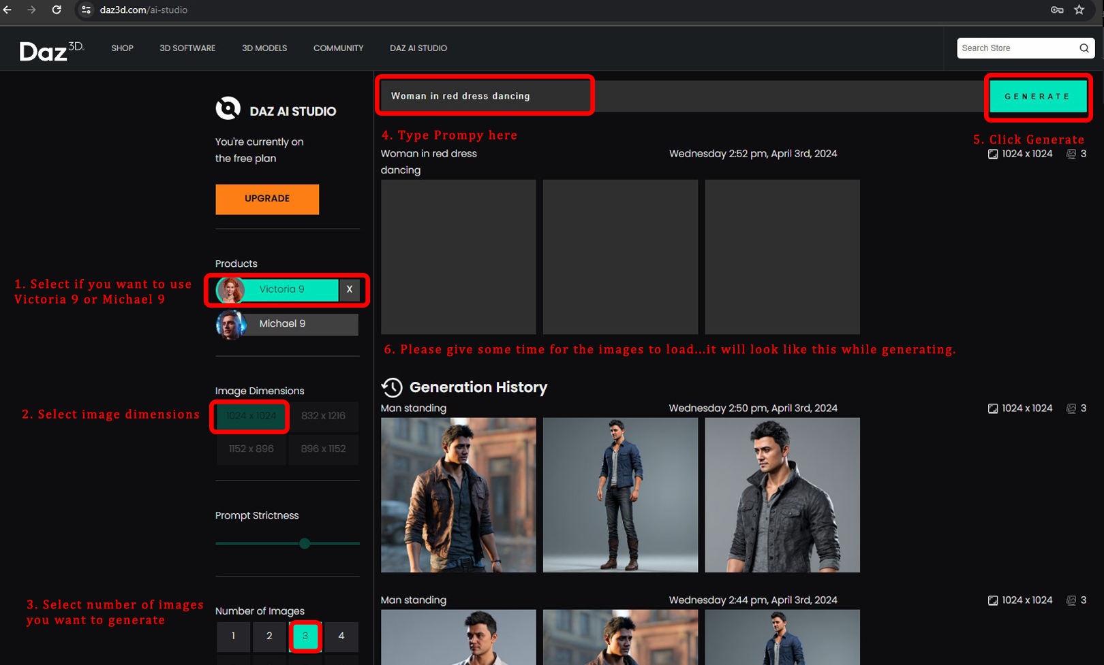Click "Woman in red dress dancing" result caption
The width and height of the screenshot is (1104, 665).
[x=429, y=162]
